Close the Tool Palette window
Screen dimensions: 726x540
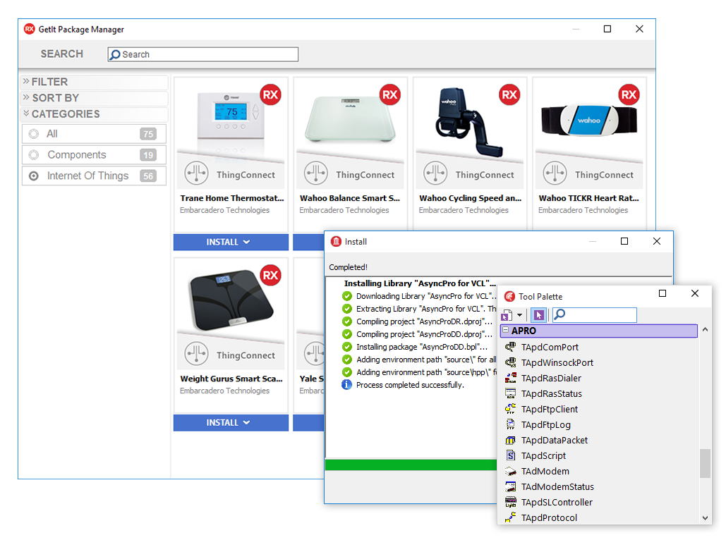click(x=694, y=293)
